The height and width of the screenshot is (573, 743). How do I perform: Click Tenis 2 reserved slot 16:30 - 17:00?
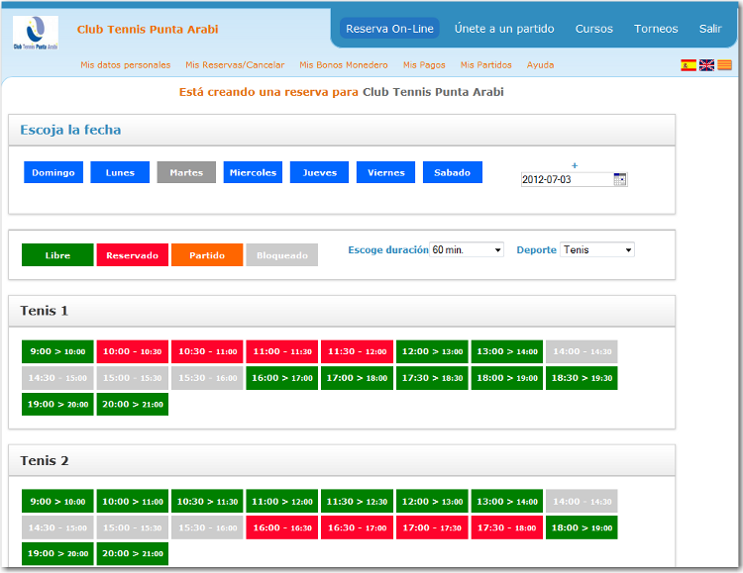(357, 527)
